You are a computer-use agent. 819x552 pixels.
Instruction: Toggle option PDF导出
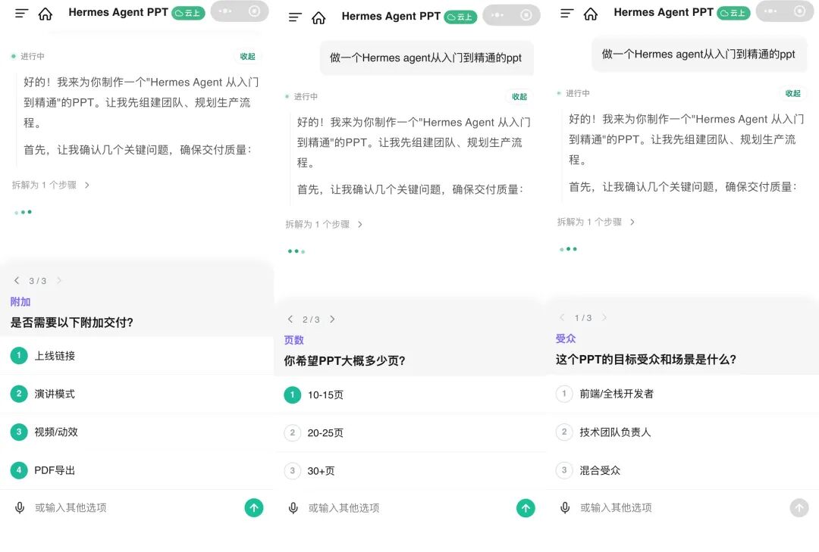tap(136, 470)
